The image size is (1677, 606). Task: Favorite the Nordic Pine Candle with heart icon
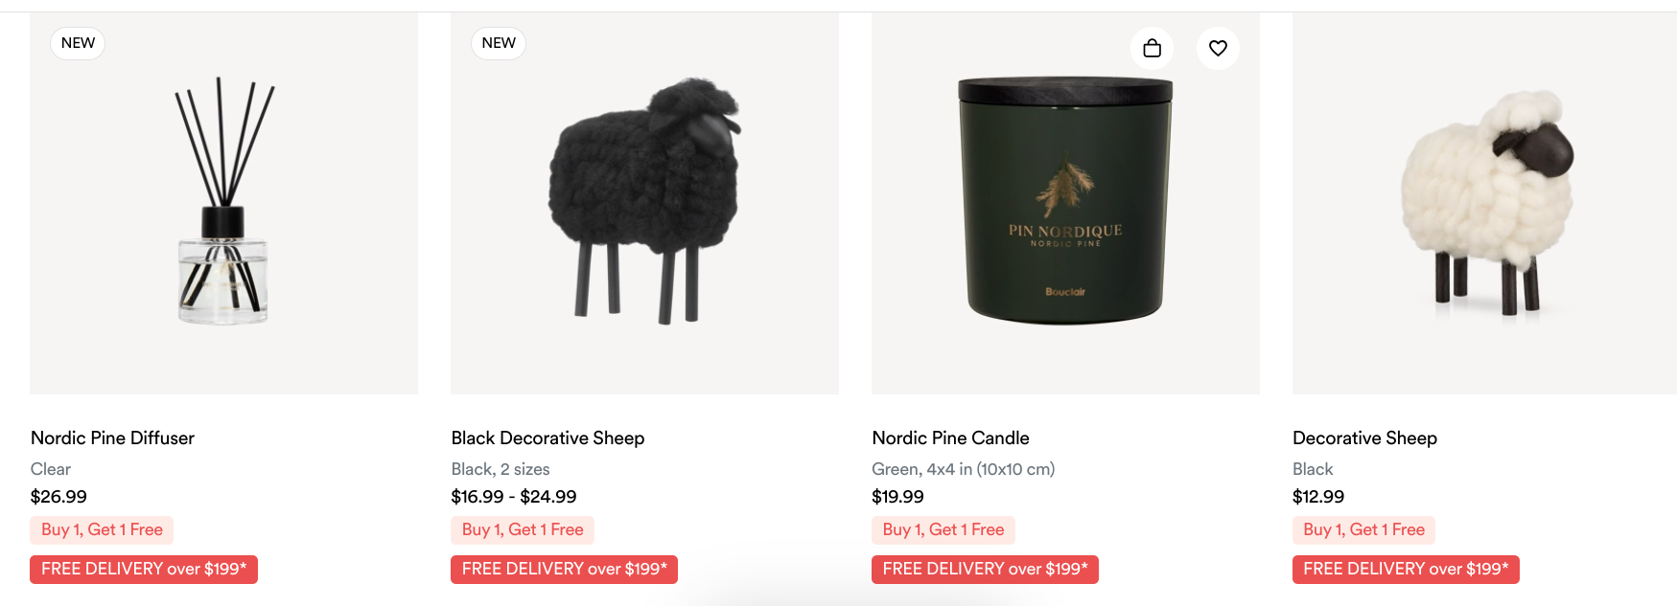(1218, 48)
